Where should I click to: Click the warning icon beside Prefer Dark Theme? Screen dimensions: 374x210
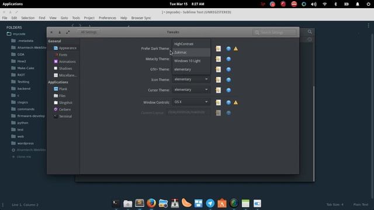236,48
